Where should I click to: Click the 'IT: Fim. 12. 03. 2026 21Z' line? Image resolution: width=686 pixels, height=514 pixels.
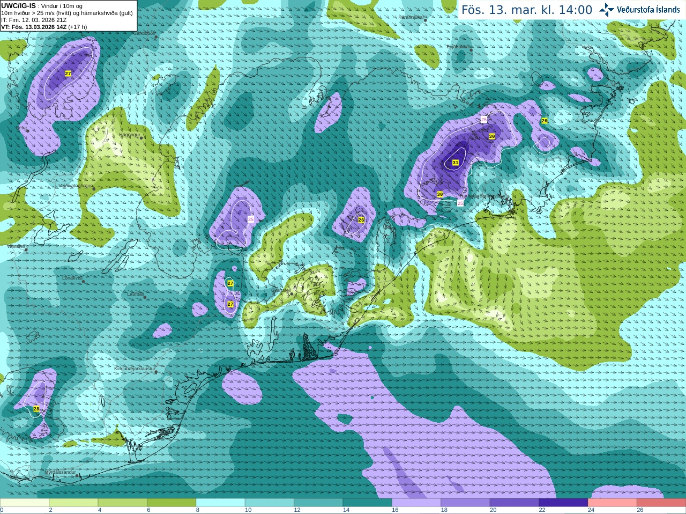click(34, 20)
